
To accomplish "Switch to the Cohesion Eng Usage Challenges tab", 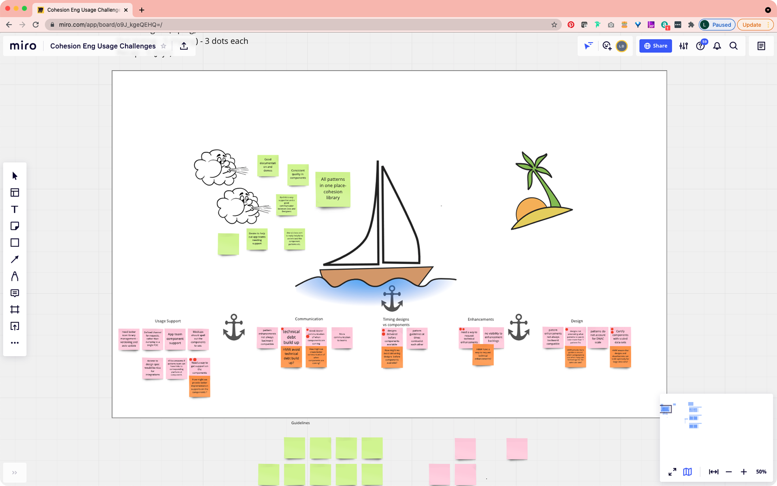I will click(83, 10).
